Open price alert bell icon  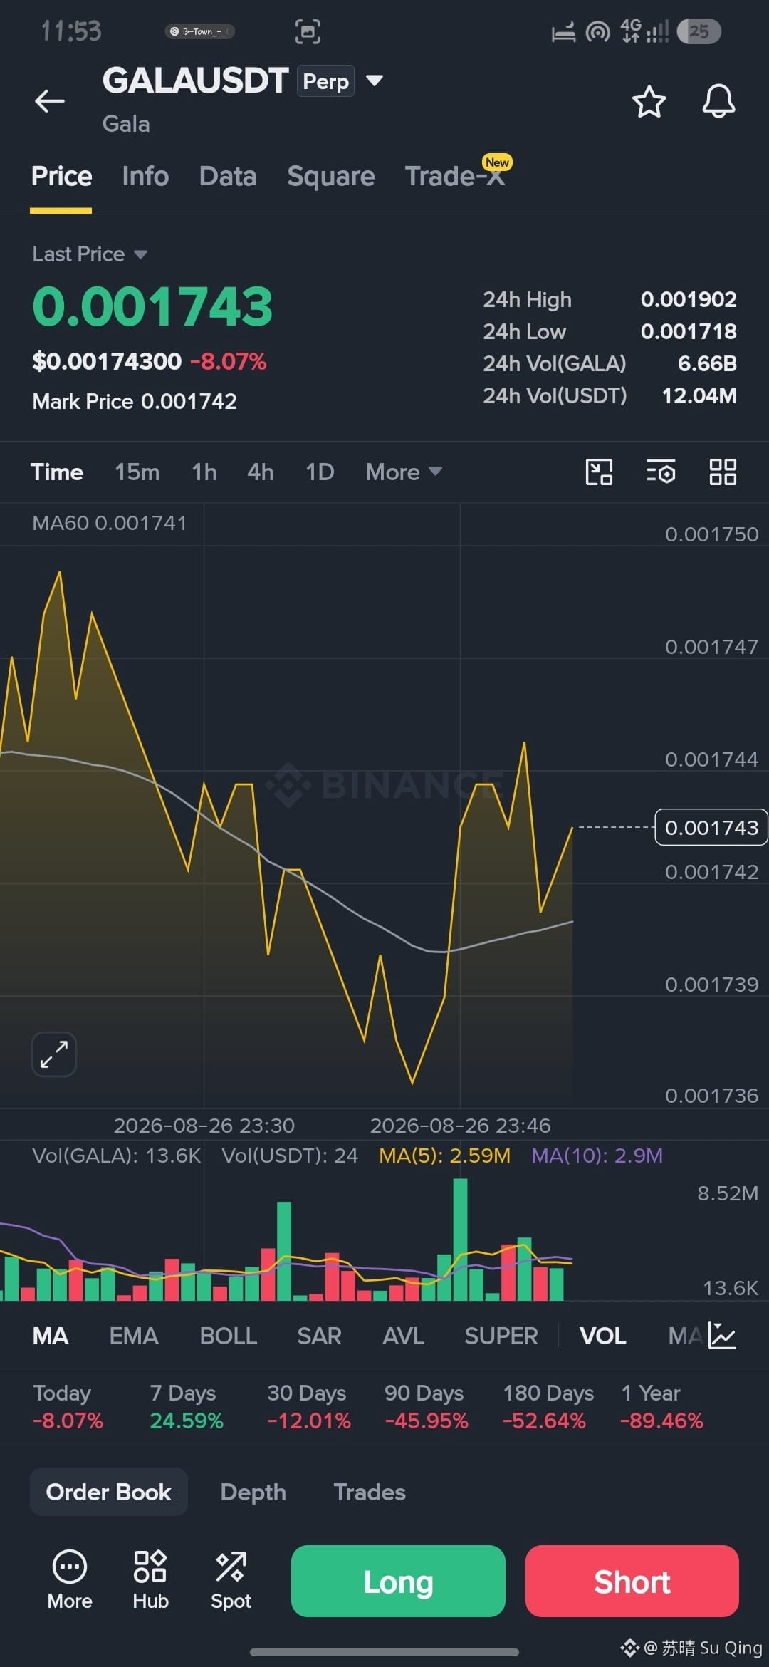[x=718, y=102]
